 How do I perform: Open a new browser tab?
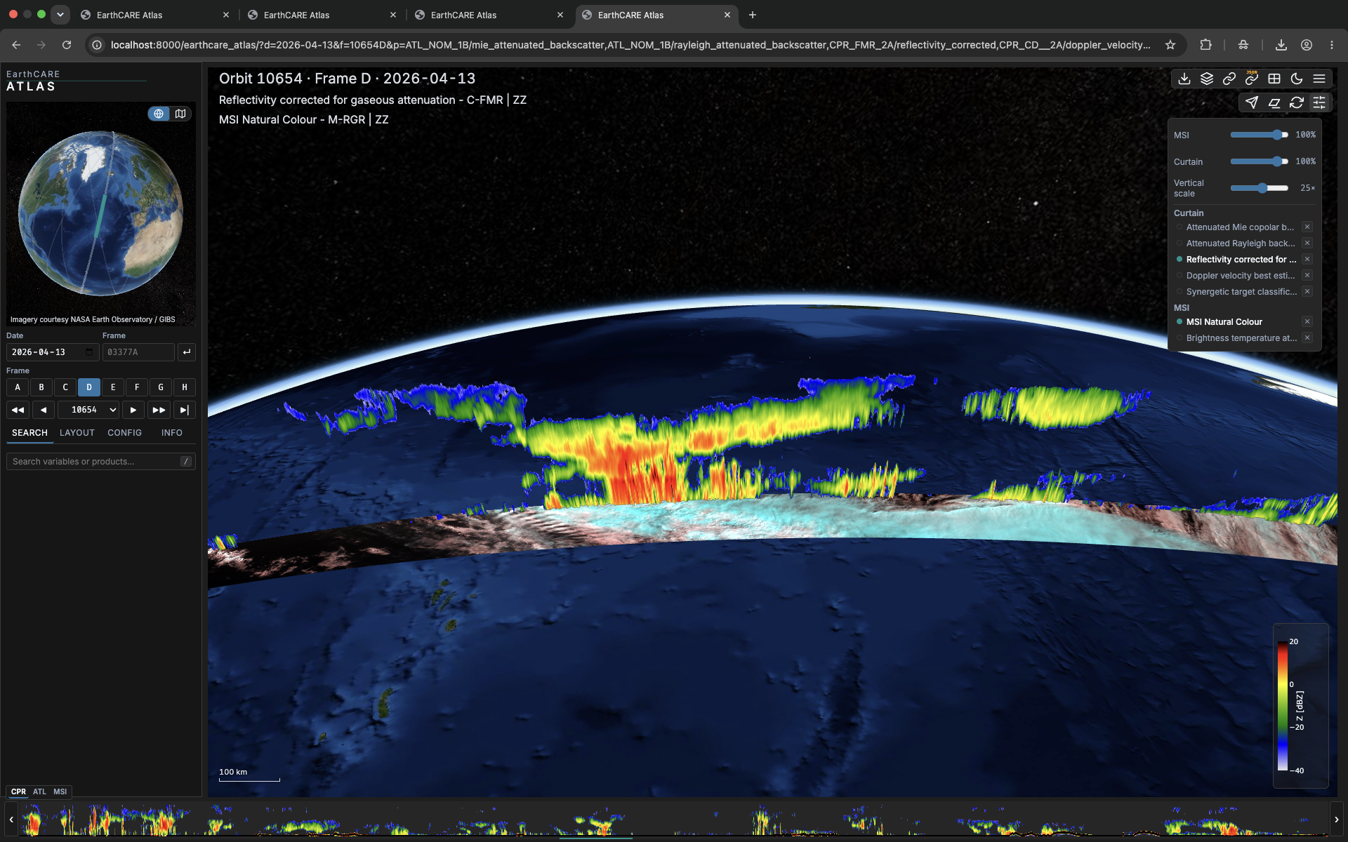(753, 15)
